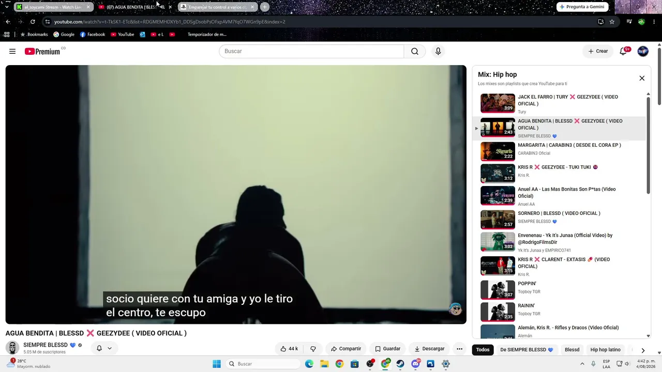Share the video with Compartir
The image size is (662, 372).
(346, 349)
